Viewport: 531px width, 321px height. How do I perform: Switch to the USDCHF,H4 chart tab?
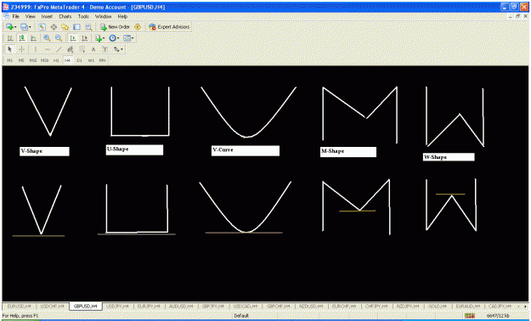pos(52,306)
